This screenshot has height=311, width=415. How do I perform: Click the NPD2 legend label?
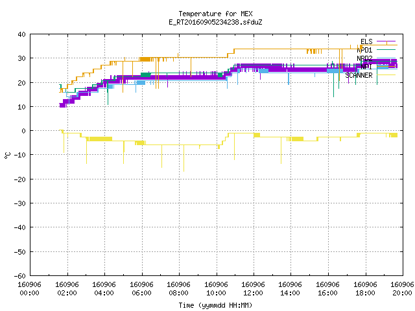(x=364, y=58)
